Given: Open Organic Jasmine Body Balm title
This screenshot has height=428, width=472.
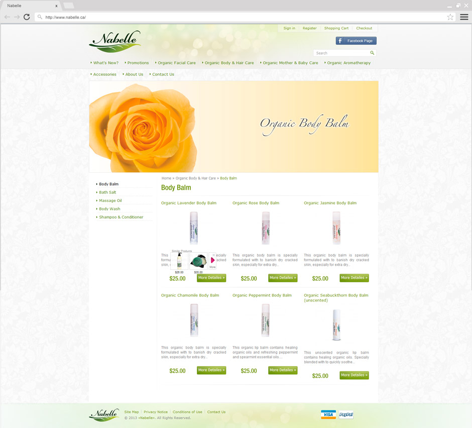Looking at the screenshot, I should [330, 203].
